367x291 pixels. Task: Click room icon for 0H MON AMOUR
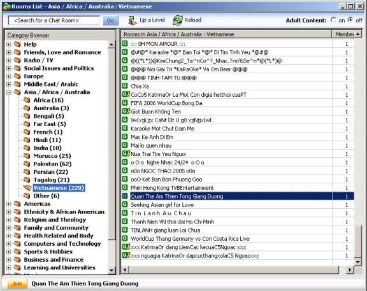pos(125,43)
